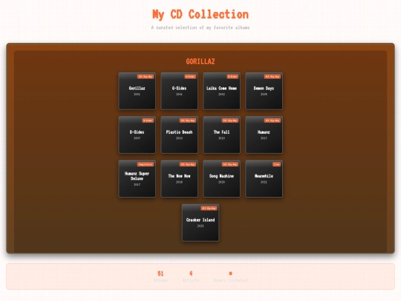Click the genre tag on Demon Days card

tap(273, 77)
